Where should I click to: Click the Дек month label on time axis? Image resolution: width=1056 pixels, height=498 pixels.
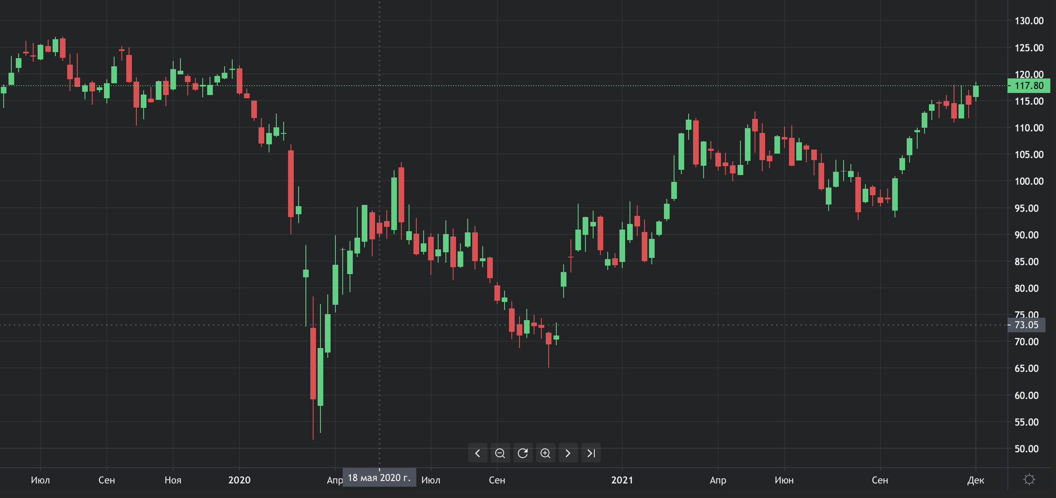pos(975,480)
